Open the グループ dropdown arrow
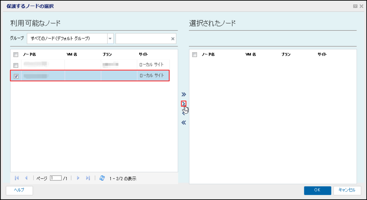This screenshot has width=367, height=200. click(110, 39)
